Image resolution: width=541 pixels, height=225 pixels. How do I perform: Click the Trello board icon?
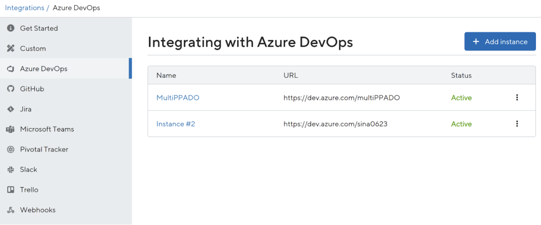click(x=11, y=190)
